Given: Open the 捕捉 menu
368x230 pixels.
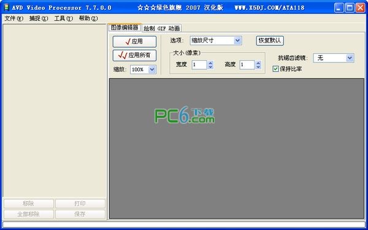Looking at the screenshot, I should click(x=39, y=18).
